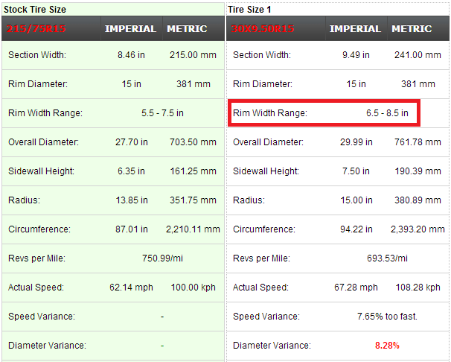Click the stock Rim Width Range 5.5 - 7.5 in
Screen dimensions: 451x362
coord(162,113)
